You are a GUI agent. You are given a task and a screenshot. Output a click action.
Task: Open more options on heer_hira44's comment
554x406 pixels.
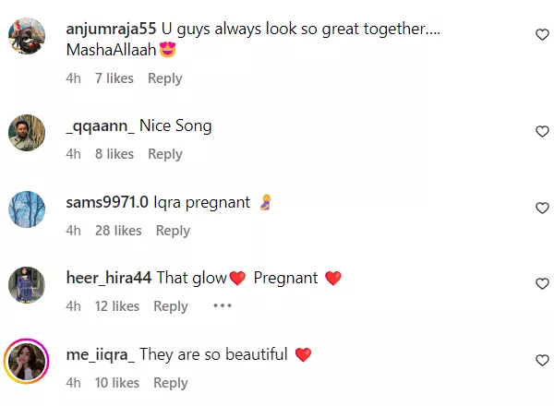coord(223,306)
